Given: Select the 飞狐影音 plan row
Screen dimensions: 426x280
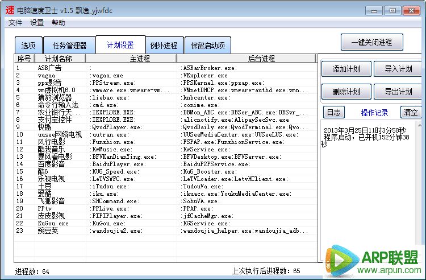Looking at the screenshot, I should click(x=166, y=201).
